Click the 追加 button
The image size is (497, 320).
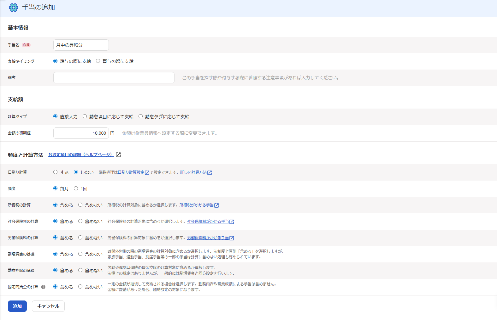pos(17,306)
